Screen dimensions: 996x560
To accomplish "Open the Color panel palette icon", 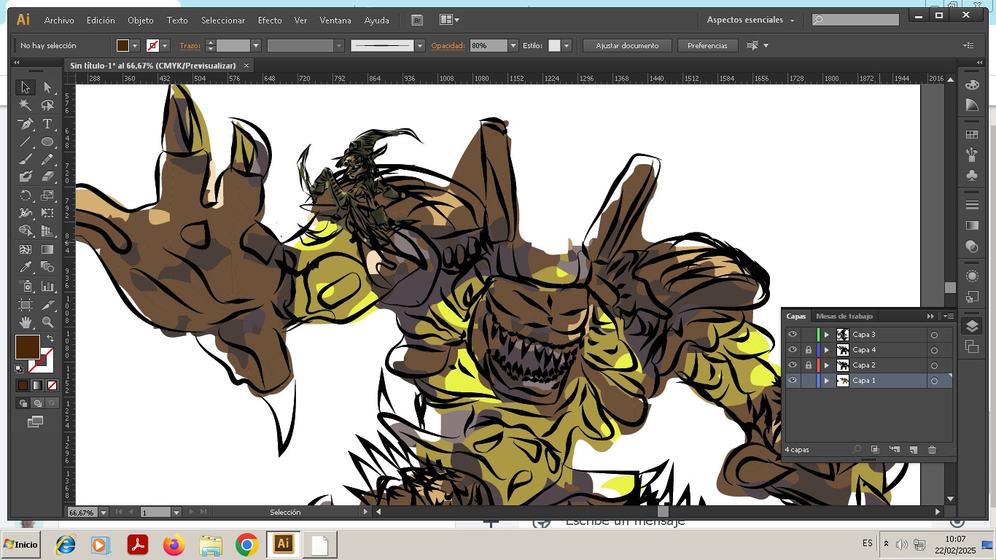I will tap(971, 85).
